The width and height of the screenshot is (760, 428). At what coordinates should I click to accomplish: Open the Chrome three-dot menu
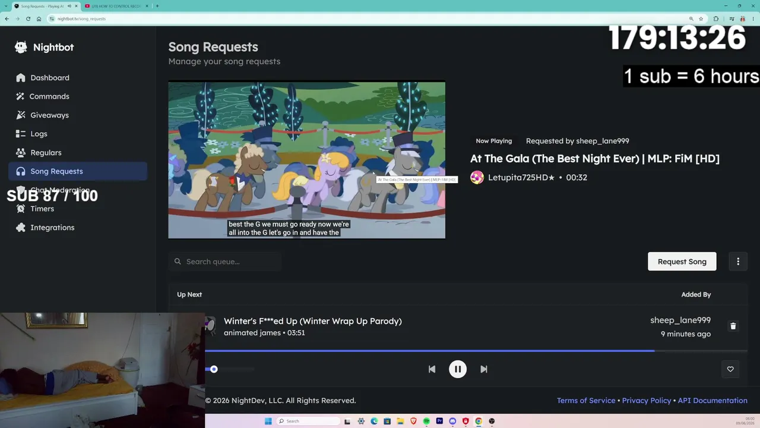753,18
